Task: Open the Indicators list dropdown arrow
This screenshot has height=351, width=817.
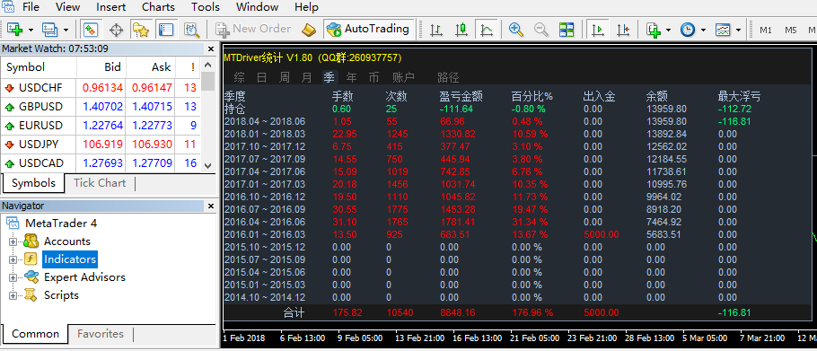Action: 668,30
